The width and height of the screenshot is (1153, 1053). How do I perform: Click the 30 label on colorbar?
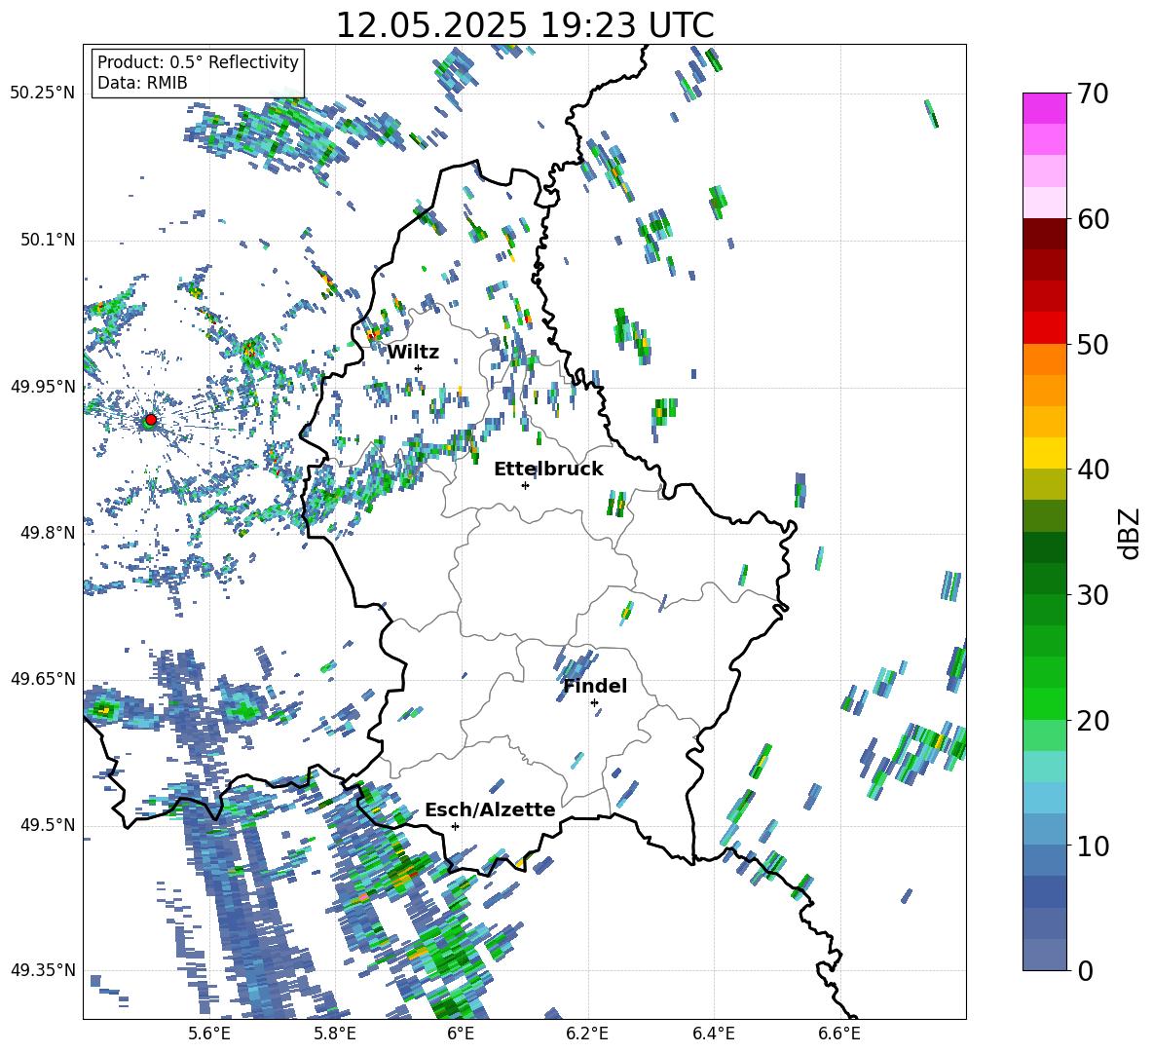pyautogui.click(x=1093, y=594)
